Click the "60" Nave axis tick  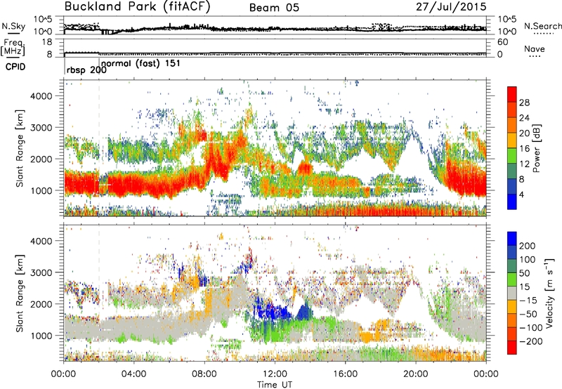coord(502,42)
